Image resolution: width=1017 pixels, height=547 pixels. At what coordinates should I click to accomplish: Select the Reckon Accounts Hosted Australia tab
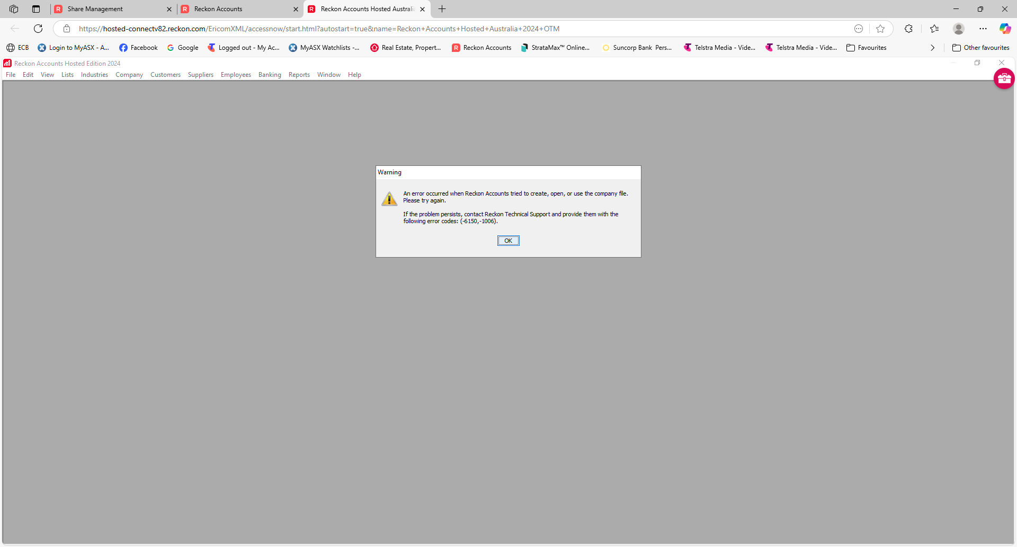point(367,9)
